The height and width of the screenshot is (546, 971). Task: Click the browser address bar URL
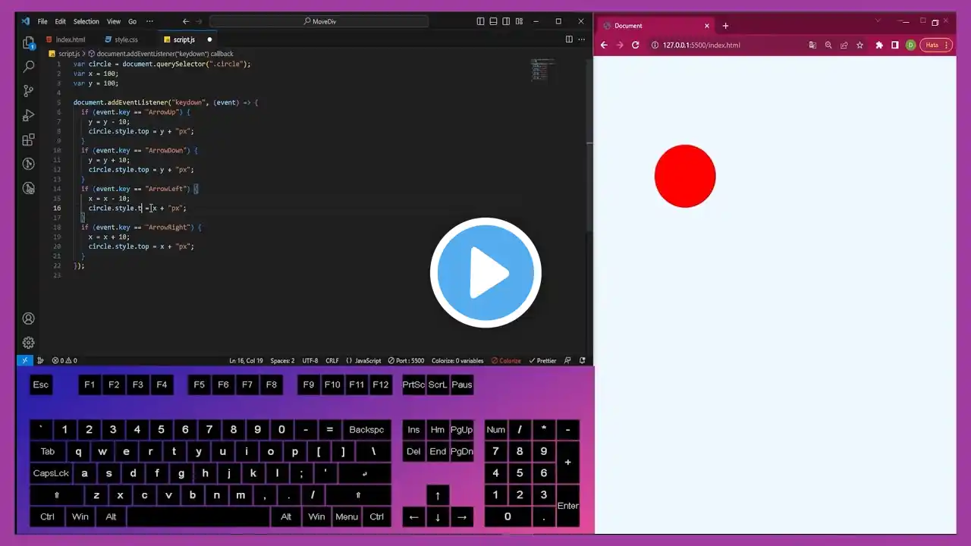click(702, 45)
